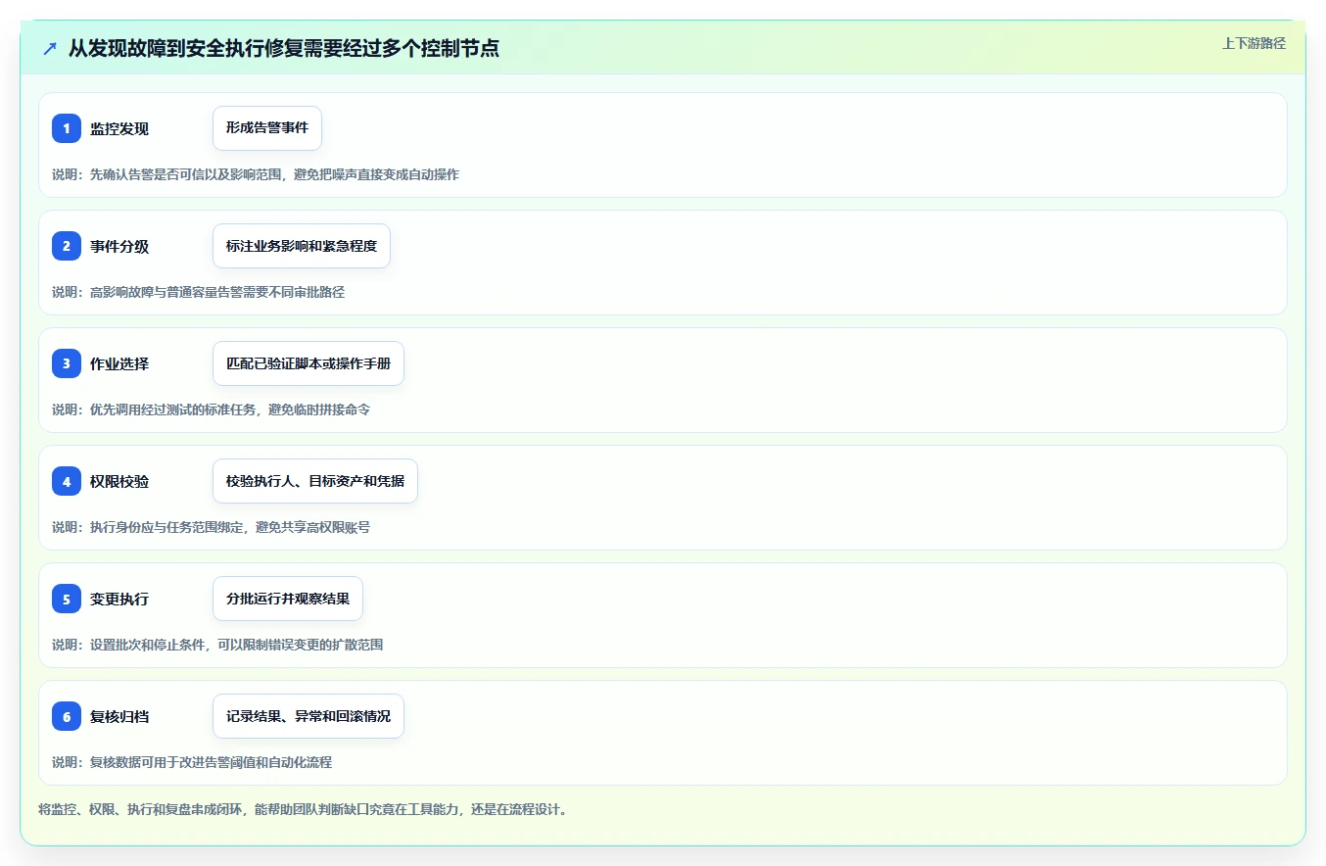Select the 形成告警事件 chip

[267, 128]
